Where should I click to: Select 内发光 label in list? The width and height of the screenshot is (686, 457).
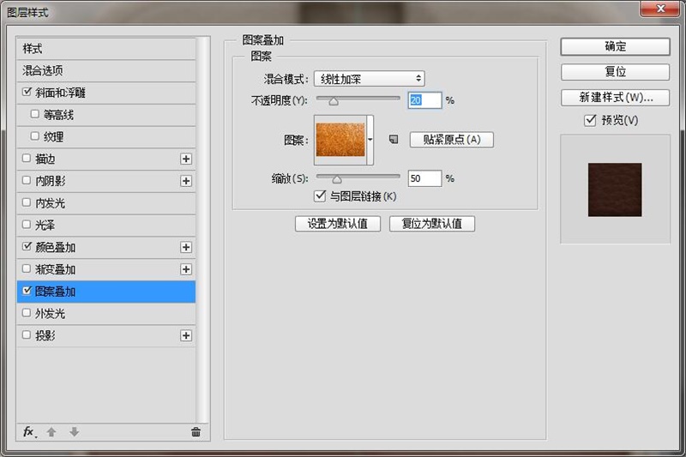tap(50, 203)
